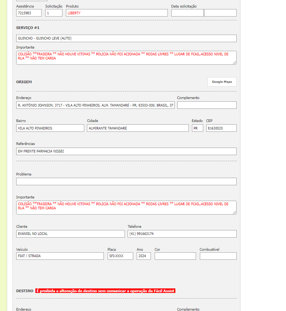Image resolution: width=286 pixels, height=311 pixels.
Task: Click the empty Problema field
Action: coord(126,181)
